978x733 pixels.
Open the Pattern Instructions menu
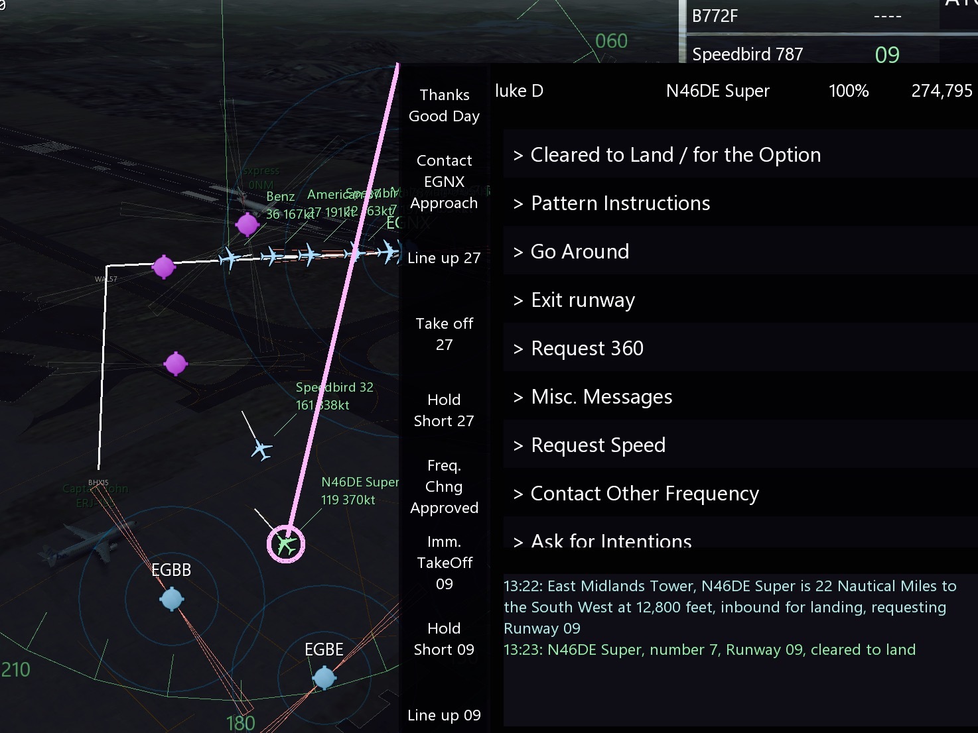[x=740, y=203]
